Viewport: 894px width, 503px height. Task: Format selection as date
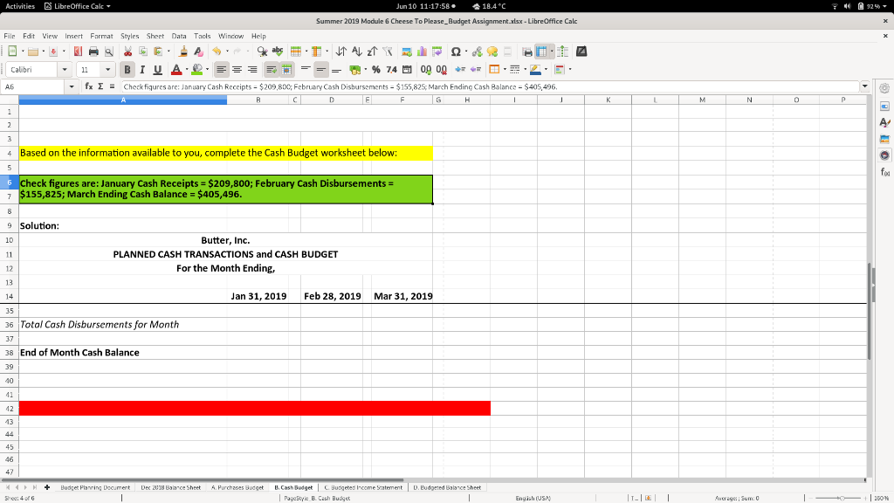tap(407, 70)
